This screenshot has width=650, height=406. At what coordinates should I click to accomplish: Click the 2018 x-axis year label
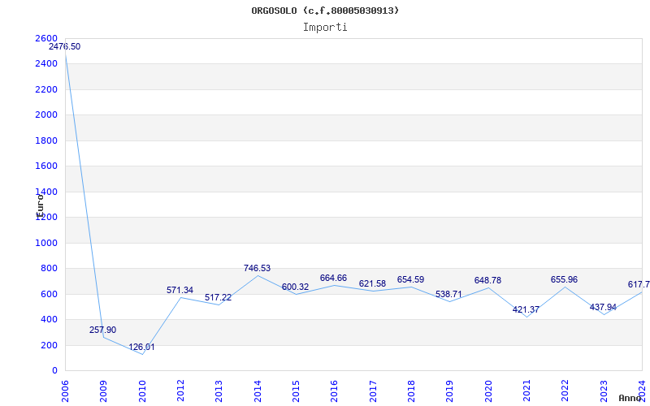coord(411,391)
